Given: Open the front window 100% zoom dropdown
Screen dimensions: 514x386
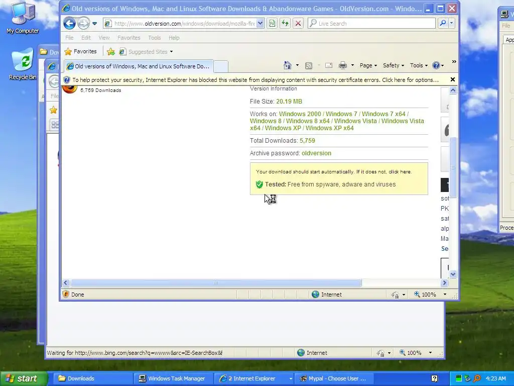Looking at the screenshot, I should [445, 295].
